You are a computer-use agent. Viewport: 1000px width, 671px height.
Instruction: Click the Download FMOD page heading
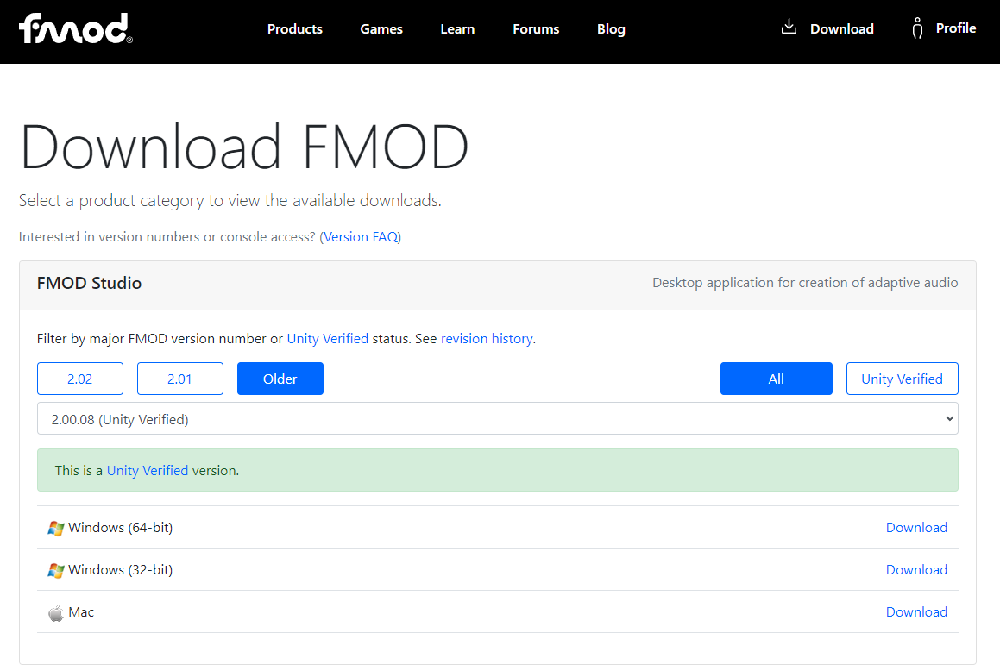[244, 147]
